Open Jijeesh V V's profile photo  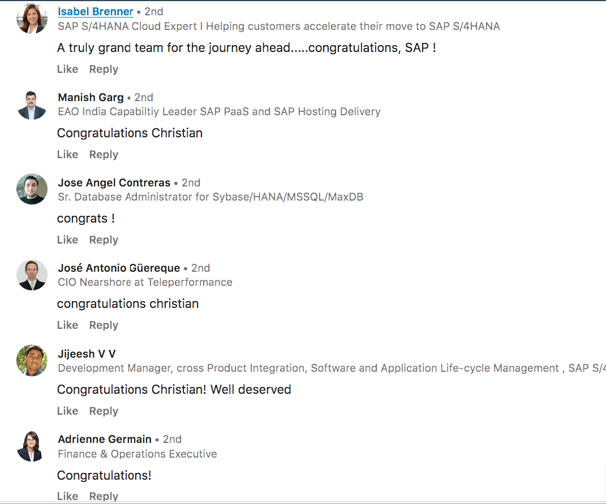coord(32,360)
